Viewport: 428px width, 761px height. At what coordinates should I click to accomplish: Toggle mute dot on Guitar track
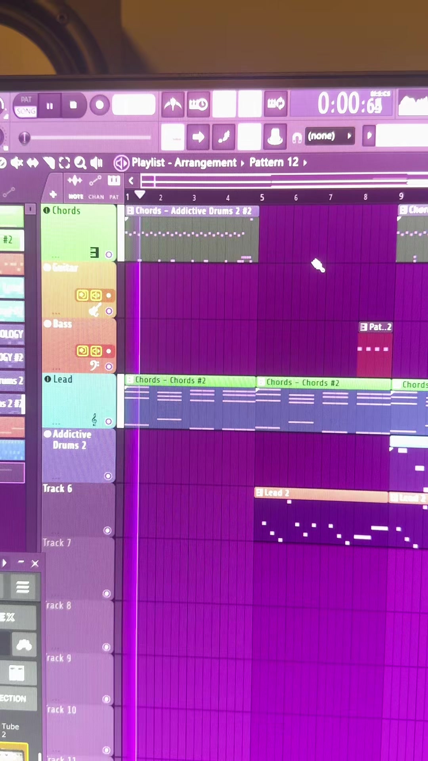click(47, 268)
